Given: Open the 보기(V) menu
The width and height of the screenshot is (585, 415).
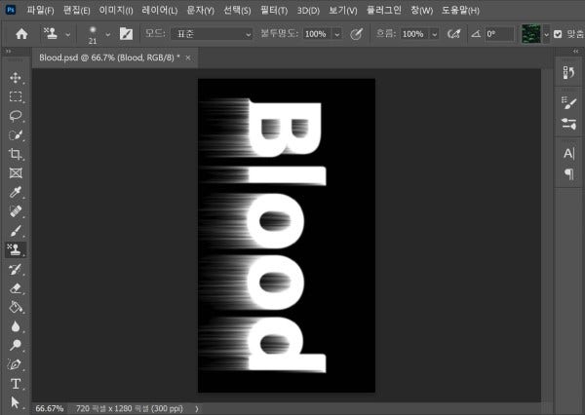Looking at the screenshot, I should click(342, 10).
